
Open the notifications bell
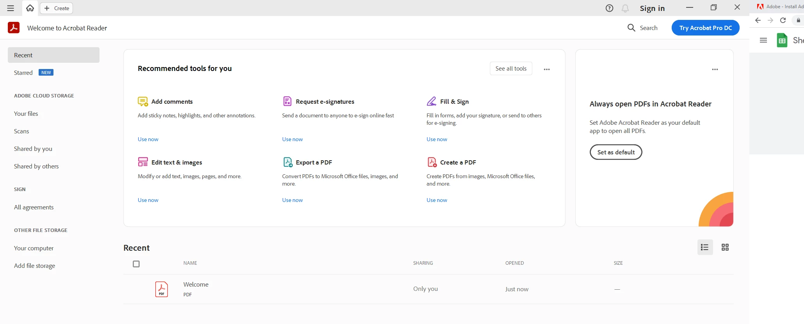625,8
